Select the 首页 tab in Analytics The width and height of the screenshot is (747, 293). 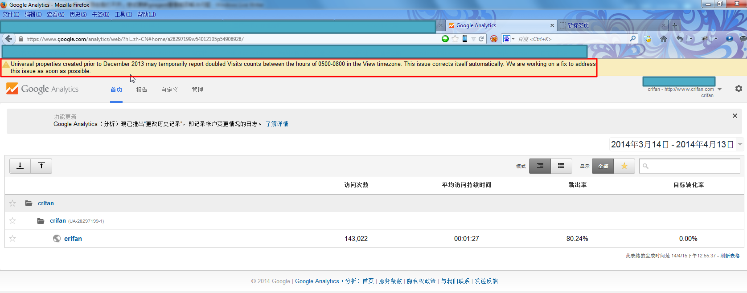[x=116, y=90]
